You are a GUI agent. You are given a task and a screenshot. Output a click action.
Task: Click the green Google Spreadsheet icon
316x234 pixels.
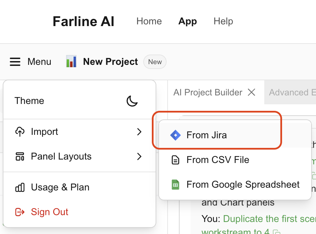[175, 185]
